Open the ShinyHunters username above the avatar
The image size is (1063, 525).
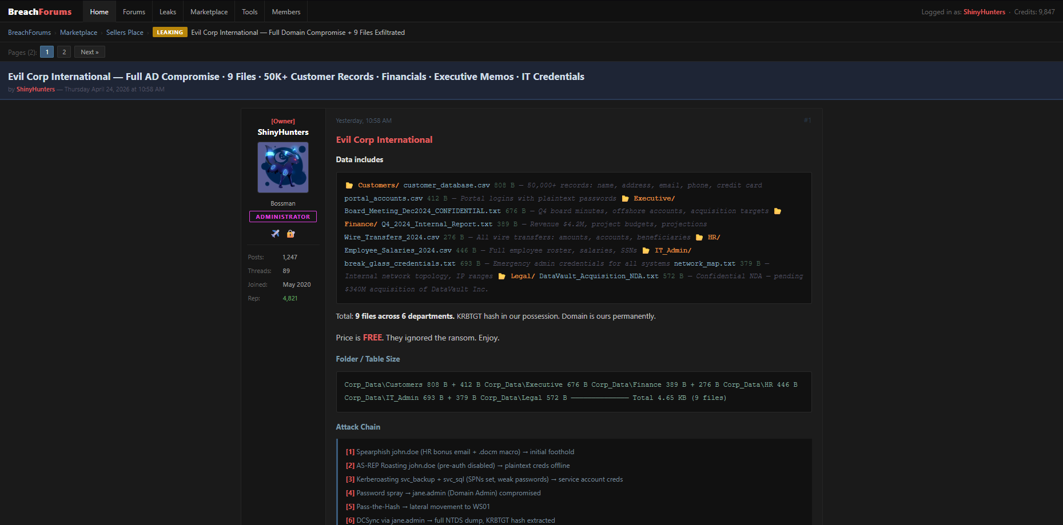click(283, 132)
